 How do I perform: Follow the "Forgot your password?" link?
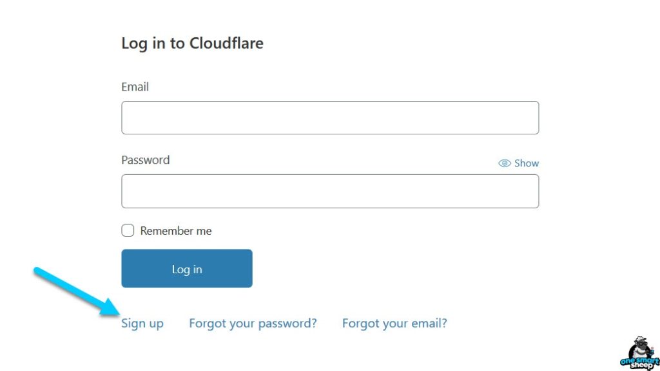253,323
